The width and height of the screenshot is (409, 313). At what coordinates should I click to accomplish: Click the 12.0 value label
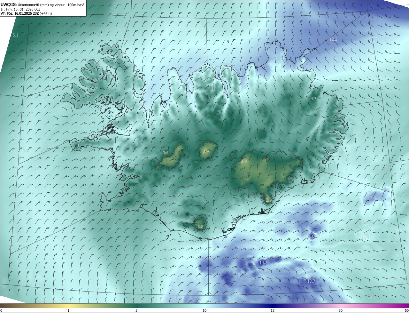point(372,198)
